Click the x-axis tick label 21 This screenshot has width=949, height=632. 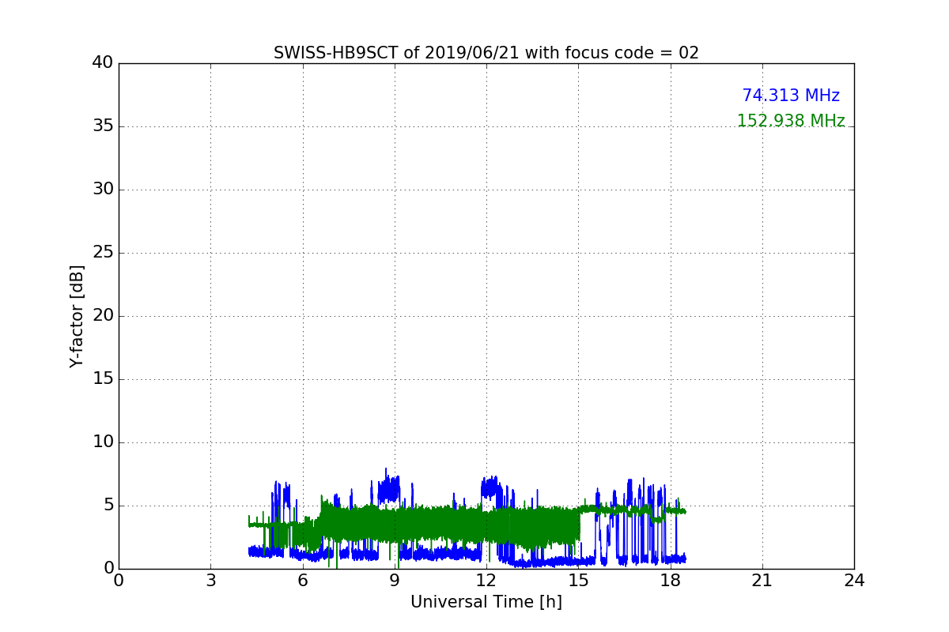(762, 581)
